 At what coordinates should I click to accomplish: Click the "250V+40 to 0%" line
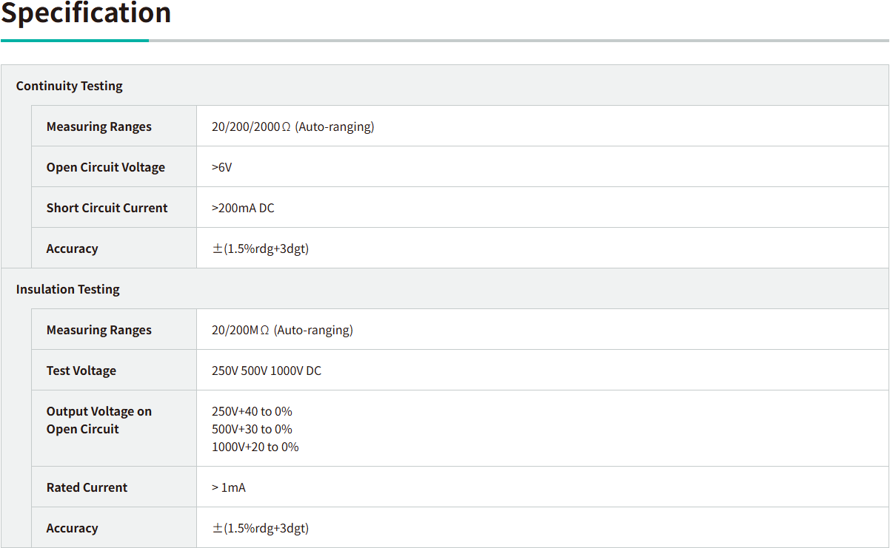pyautogui.click(x=252, y=411)
